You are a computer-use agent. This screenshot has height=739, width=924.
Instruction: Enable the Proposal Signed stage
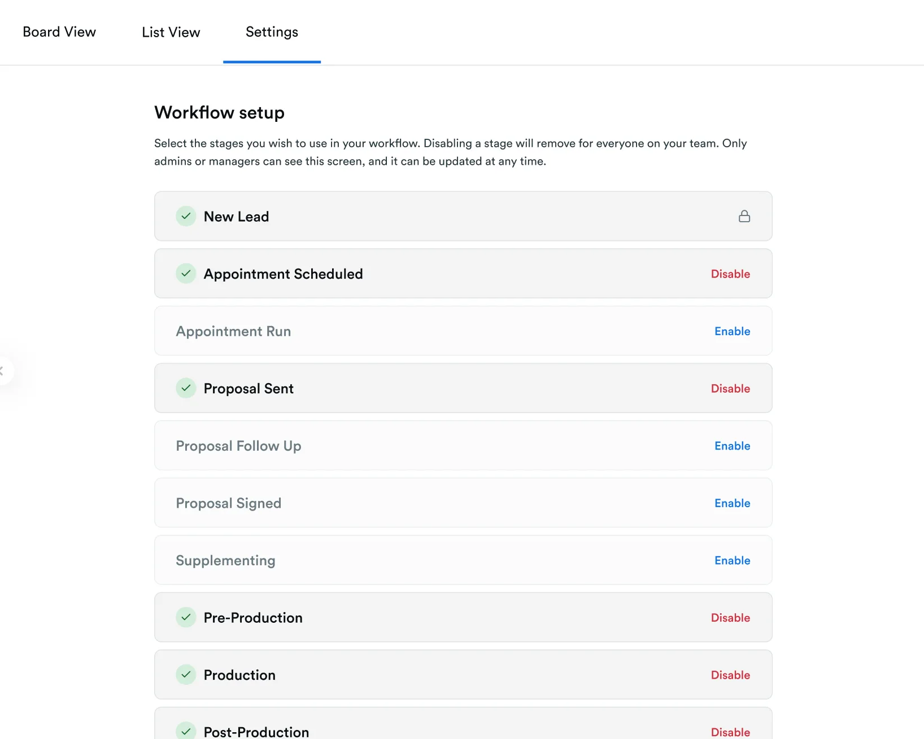click(x=732, y=503)
